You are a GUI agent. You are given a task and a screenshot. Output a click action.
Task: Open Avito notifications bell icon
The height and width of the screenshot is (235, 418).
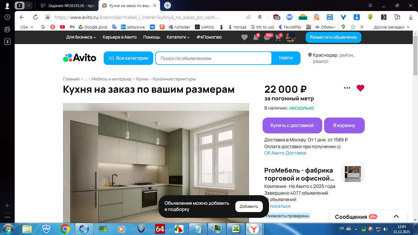[x=256, y=37]
